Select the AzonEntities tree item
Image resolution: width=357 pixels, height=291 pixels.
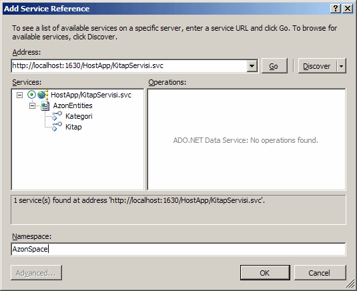[73, 105]
